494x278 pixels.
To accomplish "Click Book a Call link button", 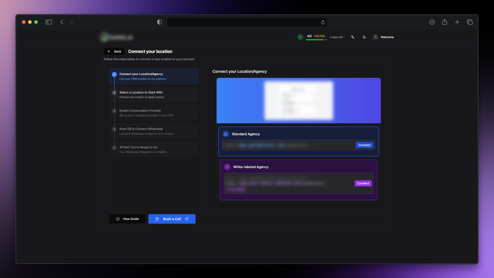I will (172, 219).
